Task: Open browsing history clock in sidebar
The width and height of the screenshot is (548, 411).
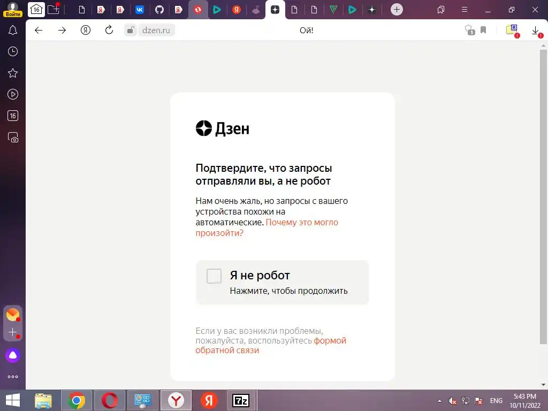Action: click(x=13, y=52)
